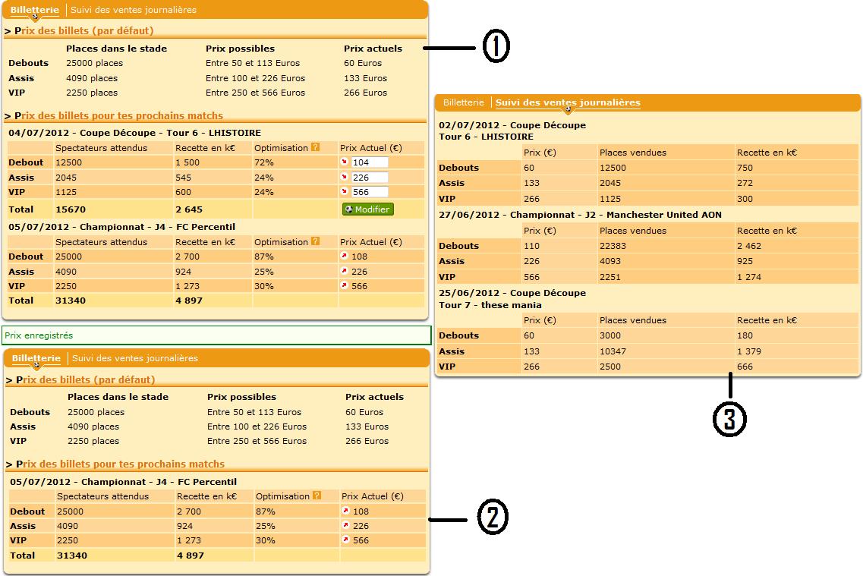The width and height of the screenshot is (863, 576).
Task: Open the Optimisation help icon for FC Percentil above 'Prix enregistrés'
Action: tap(315, 241)
